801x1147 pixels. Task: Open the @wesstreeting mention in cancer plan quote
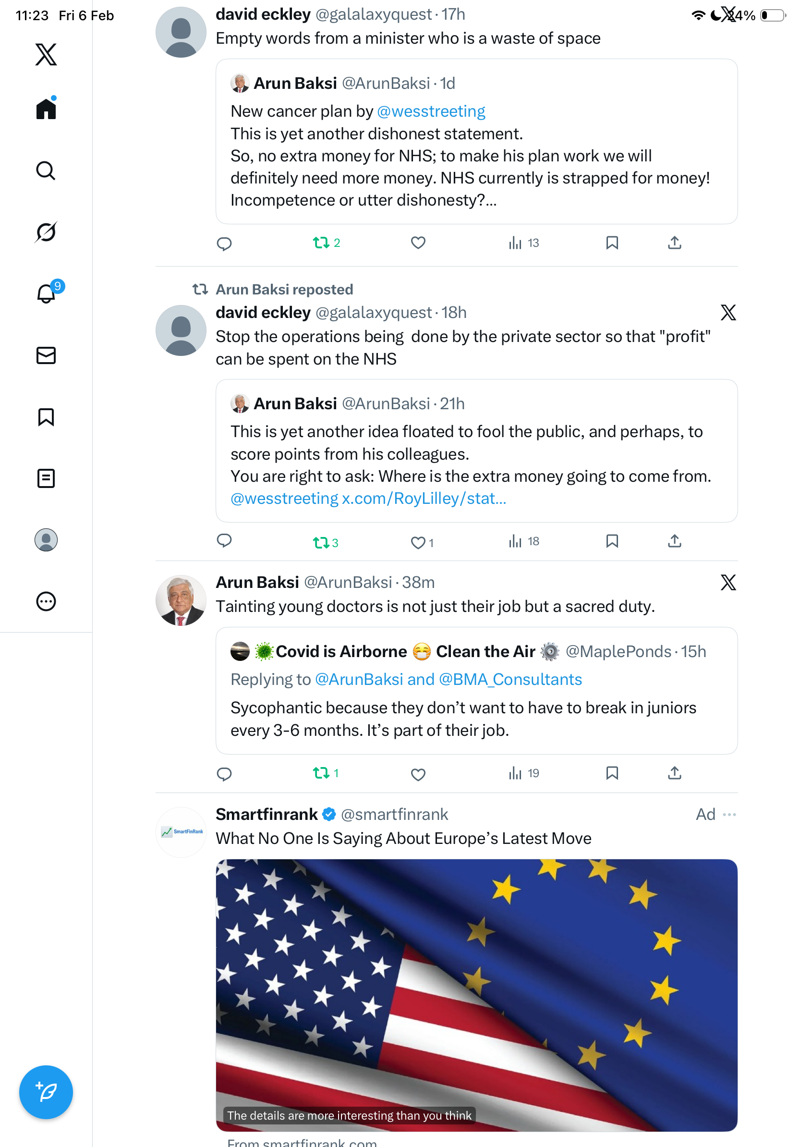(431, 111)
